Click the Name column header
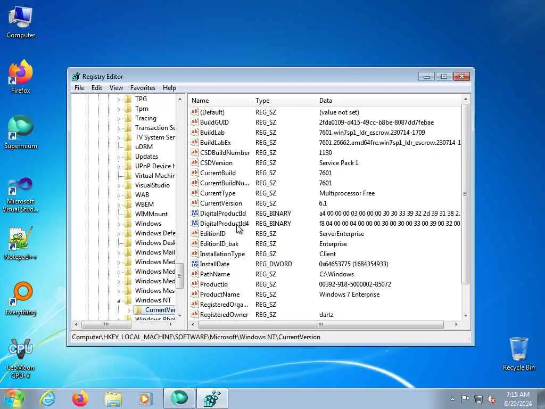This screenshot has width=545, height=409. click(221, 100)
